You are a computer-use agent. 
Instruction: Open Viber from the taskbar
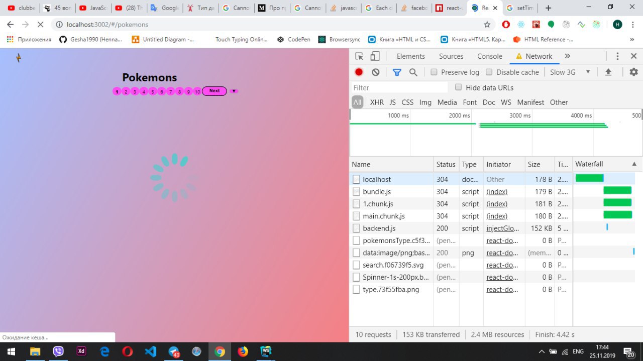pyautogui.click(x=58, y=351)
